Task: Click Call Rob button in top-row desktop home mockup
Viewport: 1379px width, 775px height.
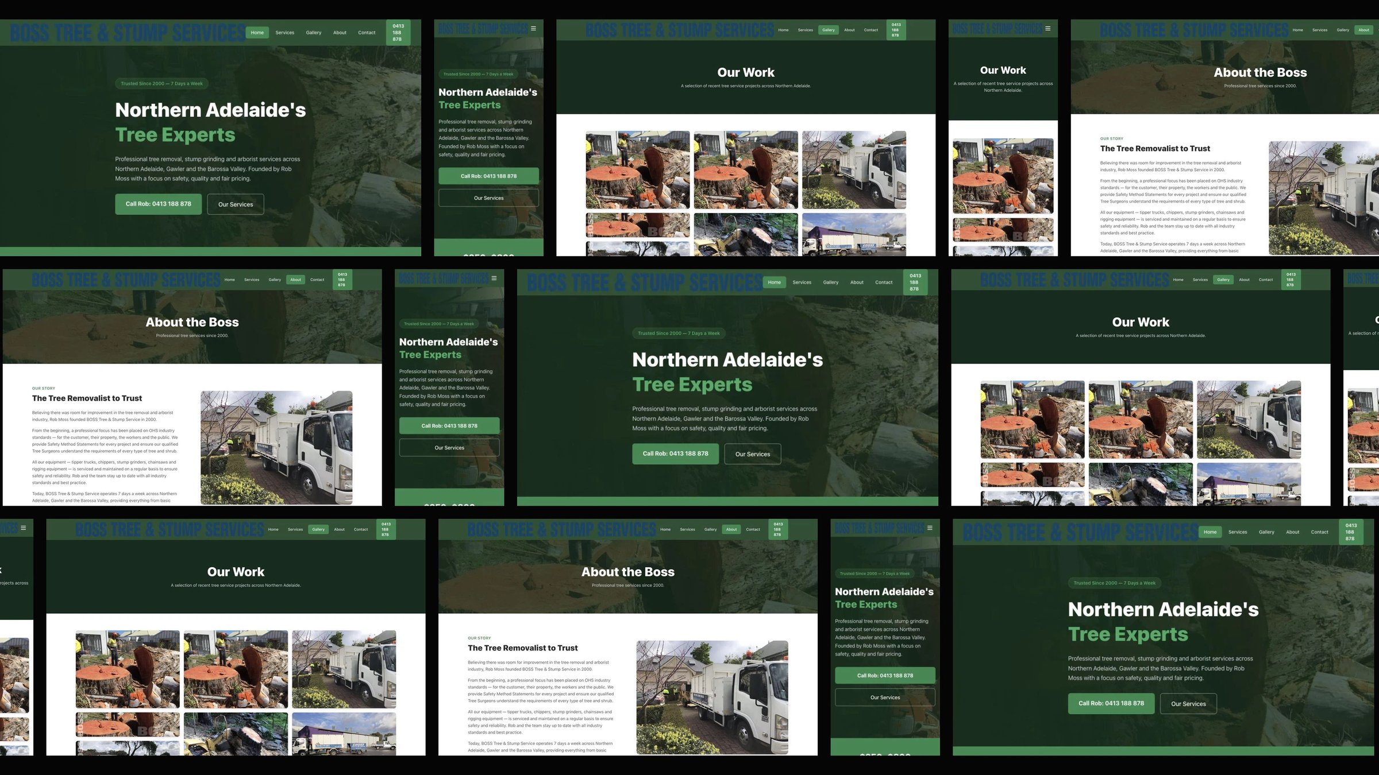Action: [x=158, y=204]
